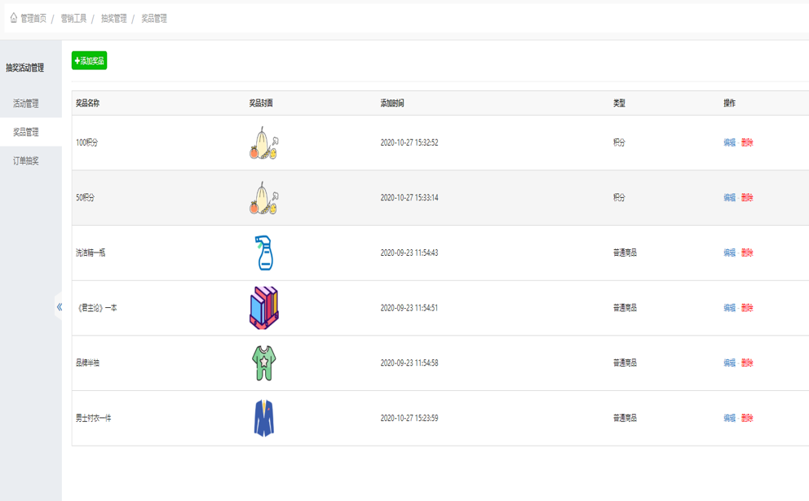Navigate to 抽奖管理 breadcrumb link
The width and height of the screenshot is (809, 501).
[114, 18]
